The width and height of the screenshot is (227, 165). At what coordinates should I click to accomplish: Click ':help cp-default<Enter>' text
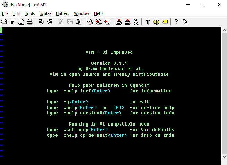95,135
